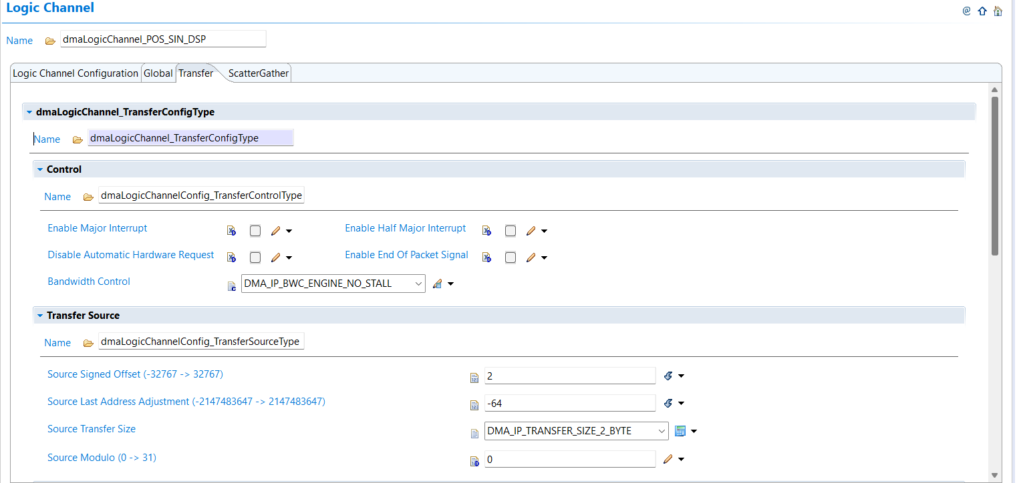Click the default-value icon beside Enable Major Interrupt
This screenshot has width=1017, height=483.
click(x=231, y=230)
